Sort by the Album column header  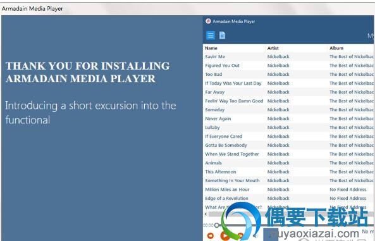point(336,48)
